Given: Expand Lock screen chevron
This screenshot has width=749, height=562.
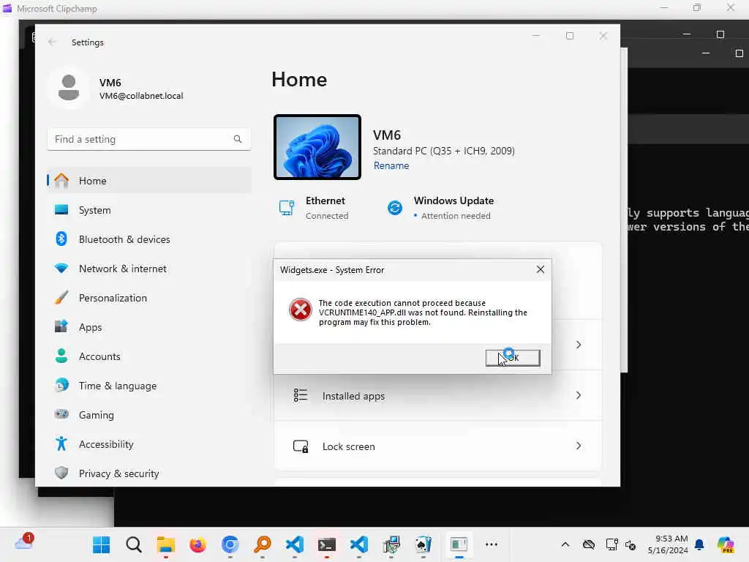Looking at the screenshot, I should tap(579, 446).
